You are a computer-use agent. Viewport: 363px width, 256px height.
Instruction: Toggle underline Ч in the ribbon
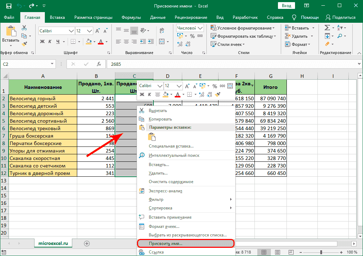pyautogui.click(x=58, y=42)
